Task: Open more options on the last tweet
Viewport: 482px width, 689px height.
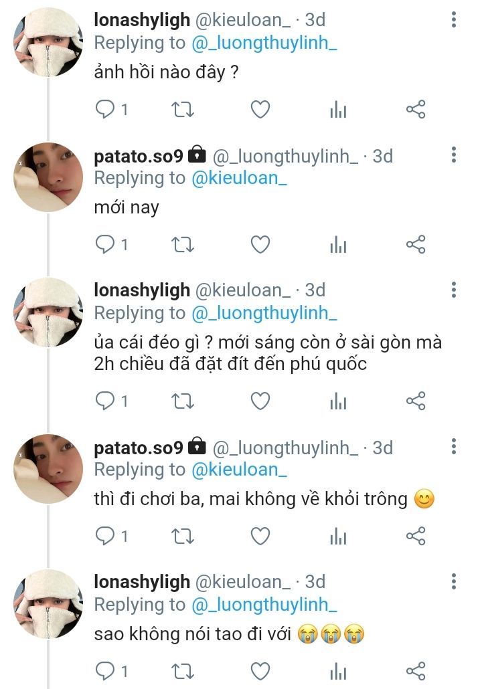Action: coord(454,581)
